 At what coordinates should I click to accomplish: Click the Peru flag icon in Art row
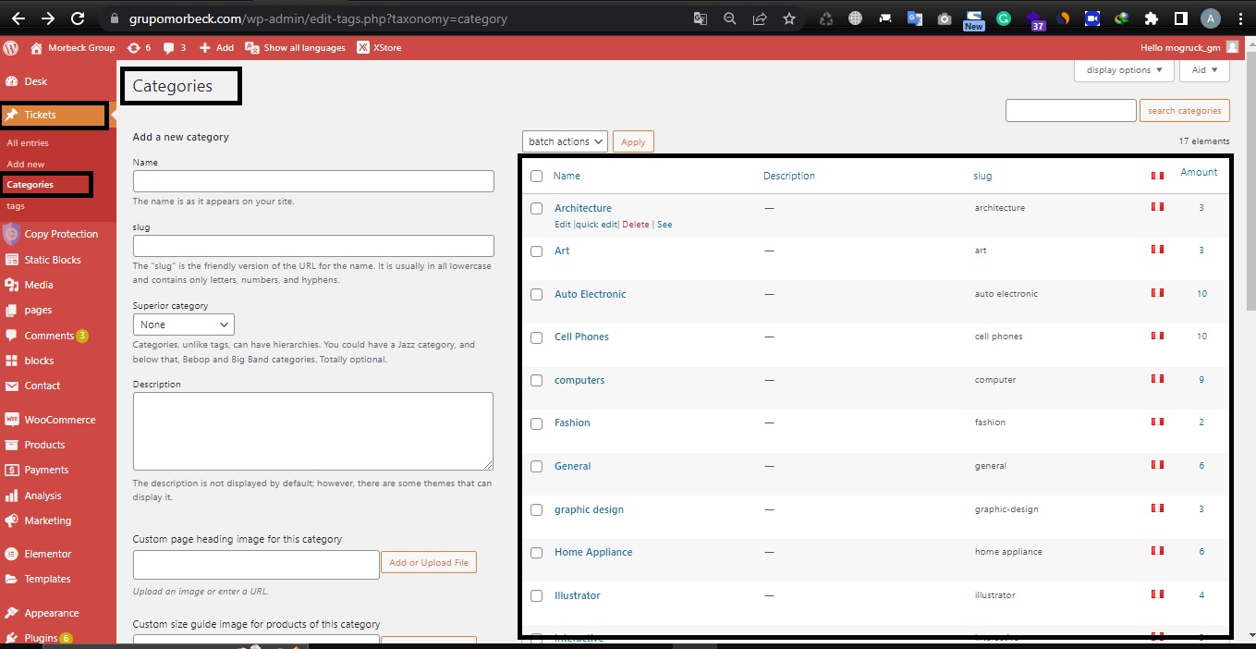click(1157, 250)
